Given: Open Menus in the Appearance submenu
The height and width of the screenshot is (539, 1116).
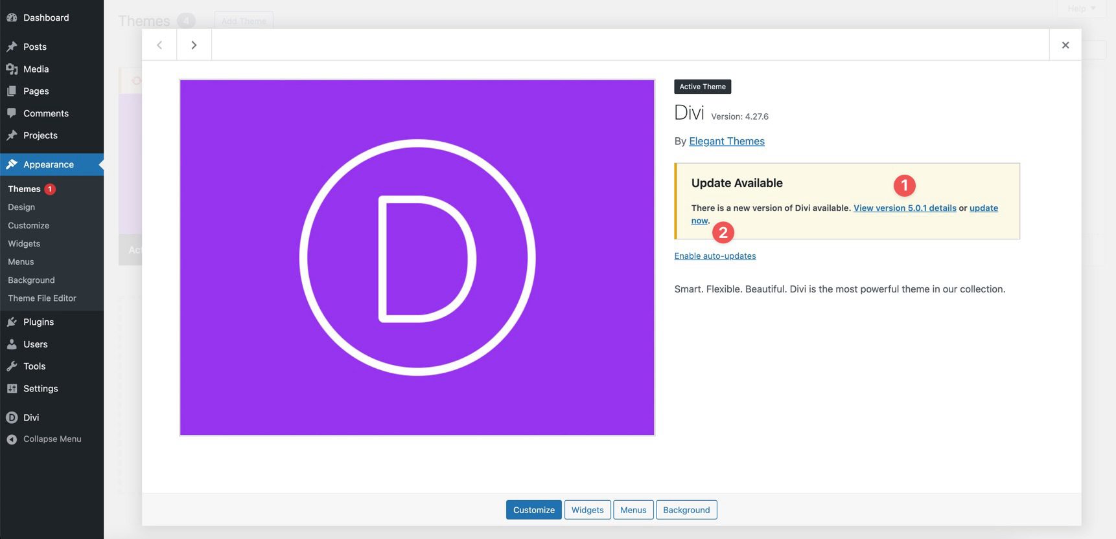Looking at the screenshot, I should pos(21,261).
